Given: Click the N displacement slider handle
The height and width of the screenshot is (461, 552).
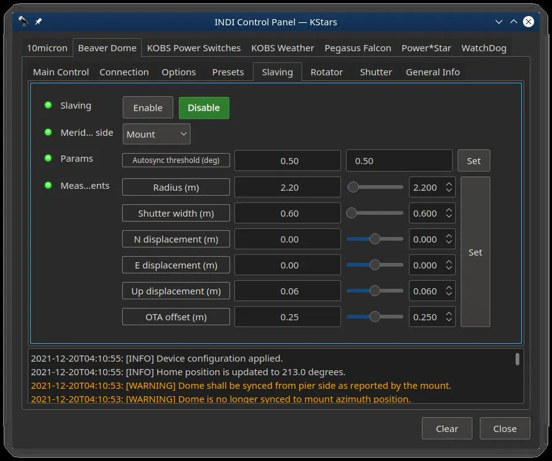Looking at the screenshot, I should (x=375, y=239).
